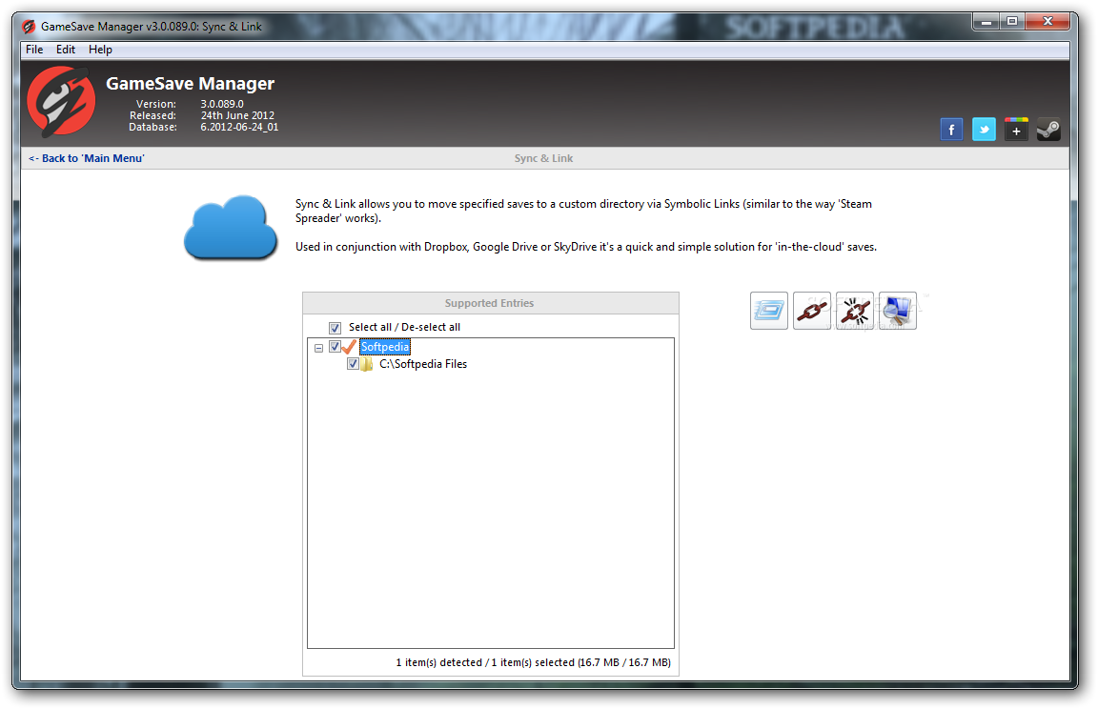
Task: Uncheck the C:\Softpedia Files checkbox
Action: pyautogui.click(x=353, y=364)
